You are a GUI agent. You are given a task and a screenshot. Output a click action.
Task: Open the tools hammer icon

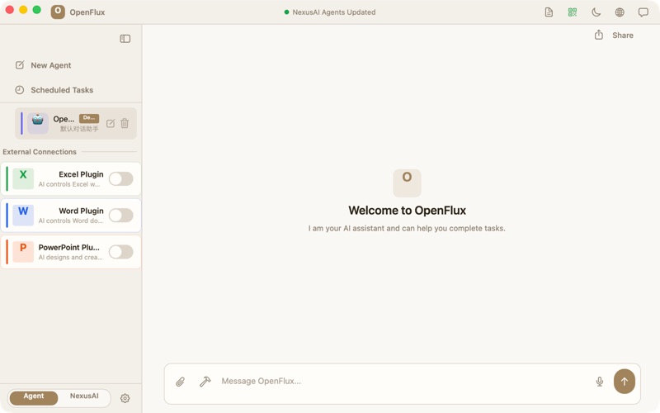tap(205, 382)
